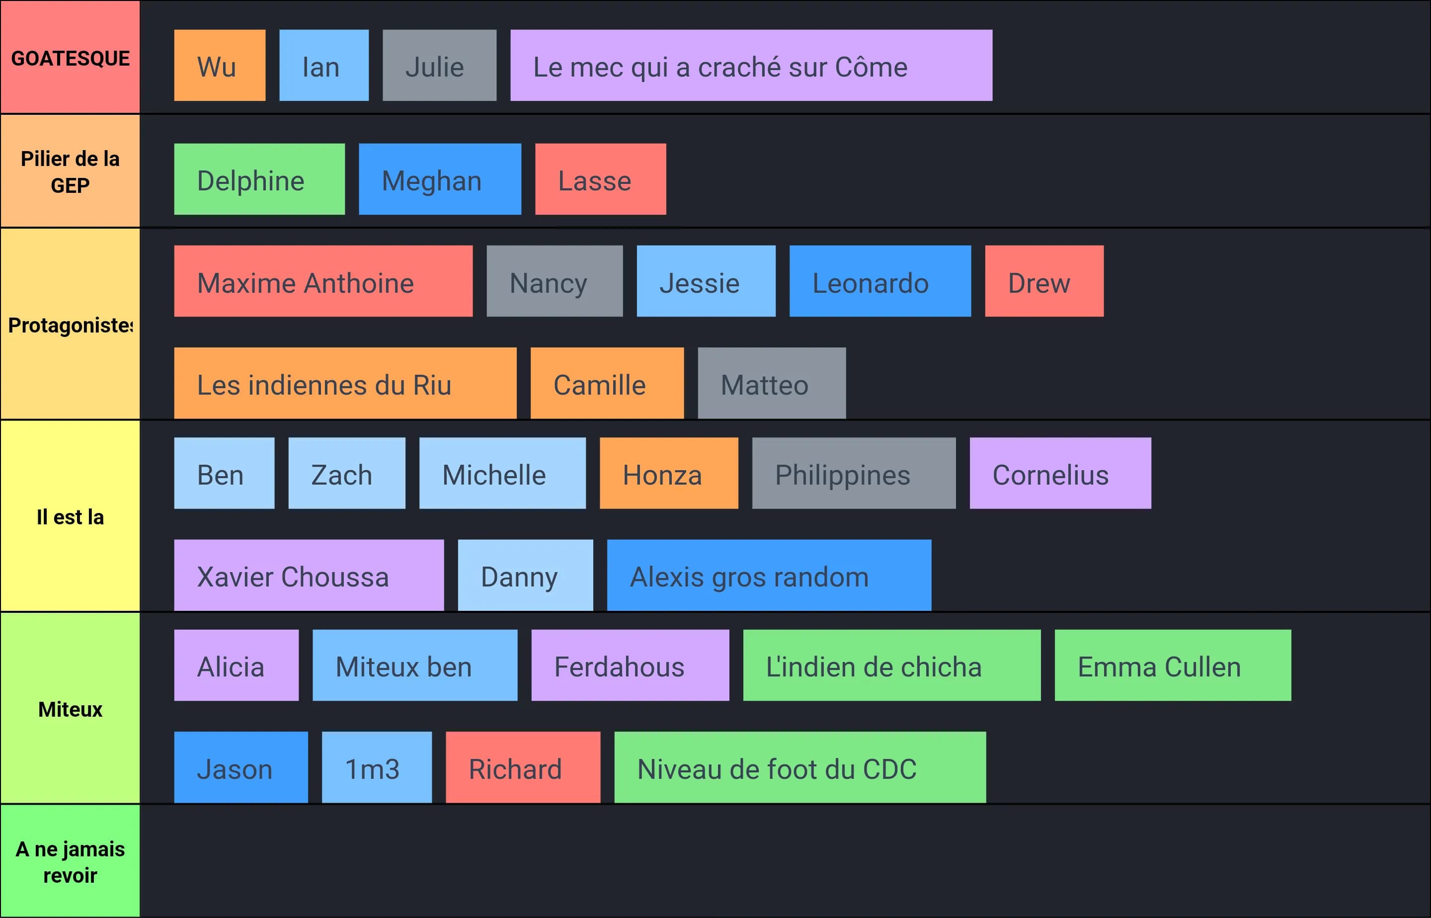
Task: Select the 'Le mec qui a craché sur Côme' tile
Action: (751, 66)
